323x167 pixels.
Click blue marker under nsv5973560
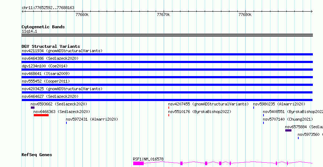pyautogui.click(x=298, y=138)
